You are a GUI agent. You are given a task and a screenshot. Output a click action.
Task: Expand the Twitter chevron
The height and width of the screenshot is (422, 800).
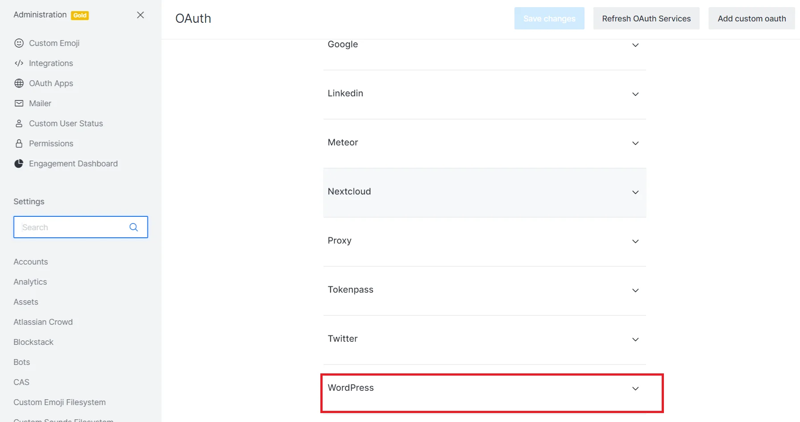(635, 339)
